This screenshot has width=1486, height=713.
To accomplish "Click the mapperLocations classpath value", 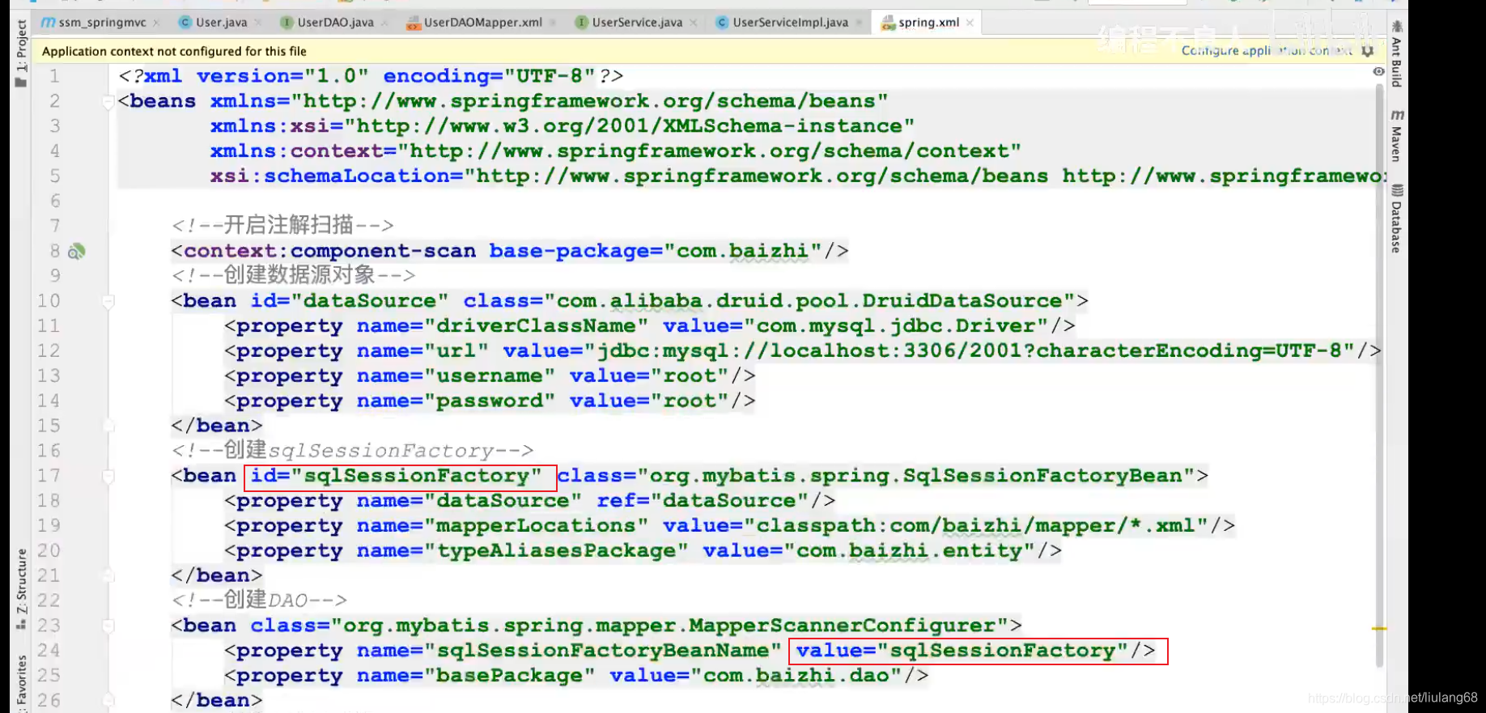I will coord(975,526).
